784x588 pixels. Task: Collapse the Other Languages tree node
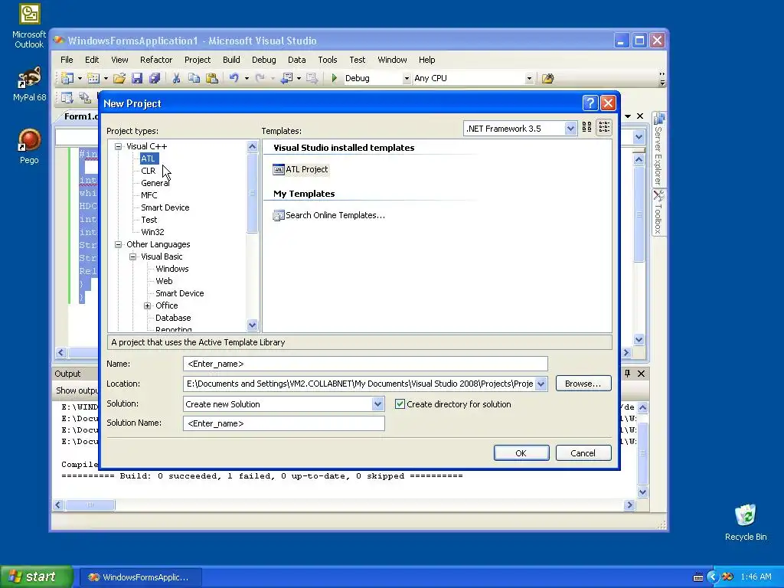pos(119,244)
